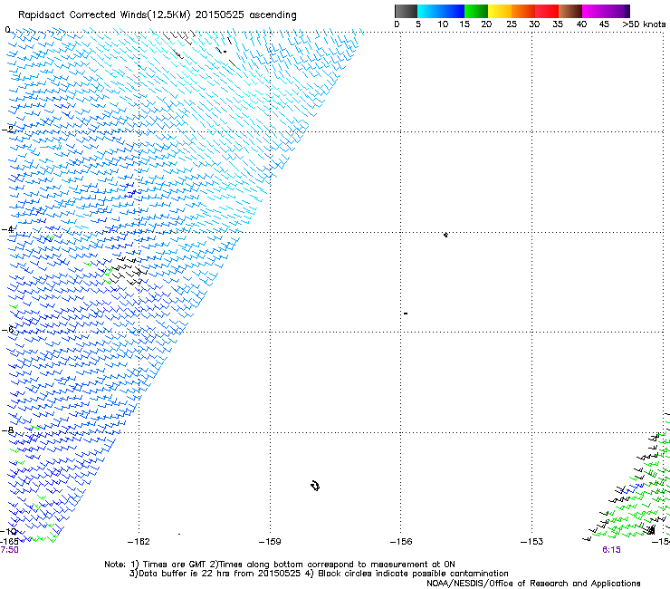Click the '-2' latitude axis label
This screenshot has height=589, width=670.
[7, 130]
